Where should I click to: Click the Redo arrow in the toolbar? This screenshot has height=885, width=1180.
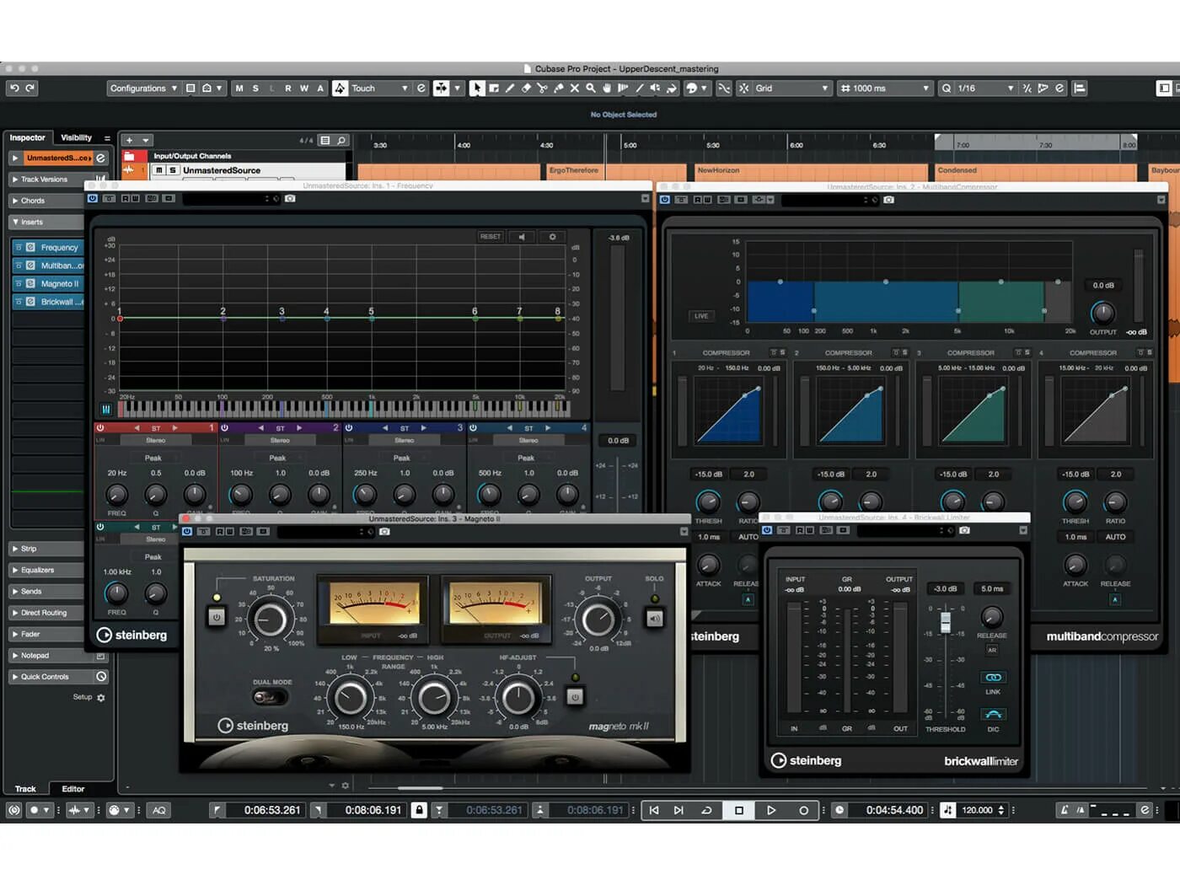[x=30, y=88]
